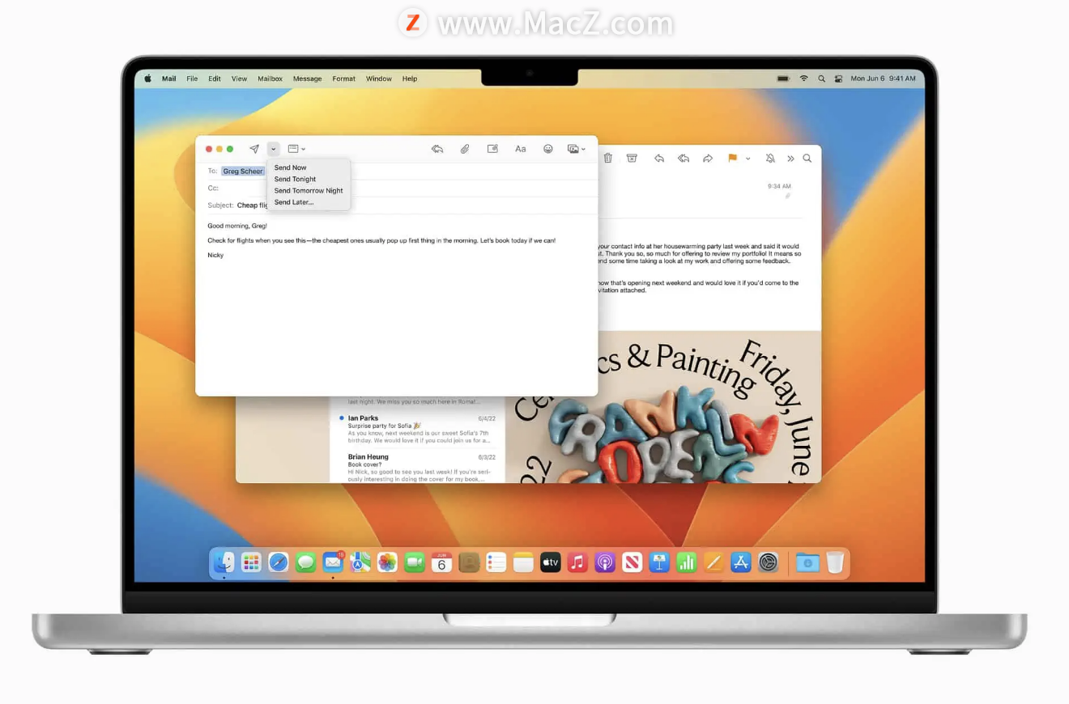Open Messages from the Dock
This screenshot has width=1069, height=704.
pos(305,562)
